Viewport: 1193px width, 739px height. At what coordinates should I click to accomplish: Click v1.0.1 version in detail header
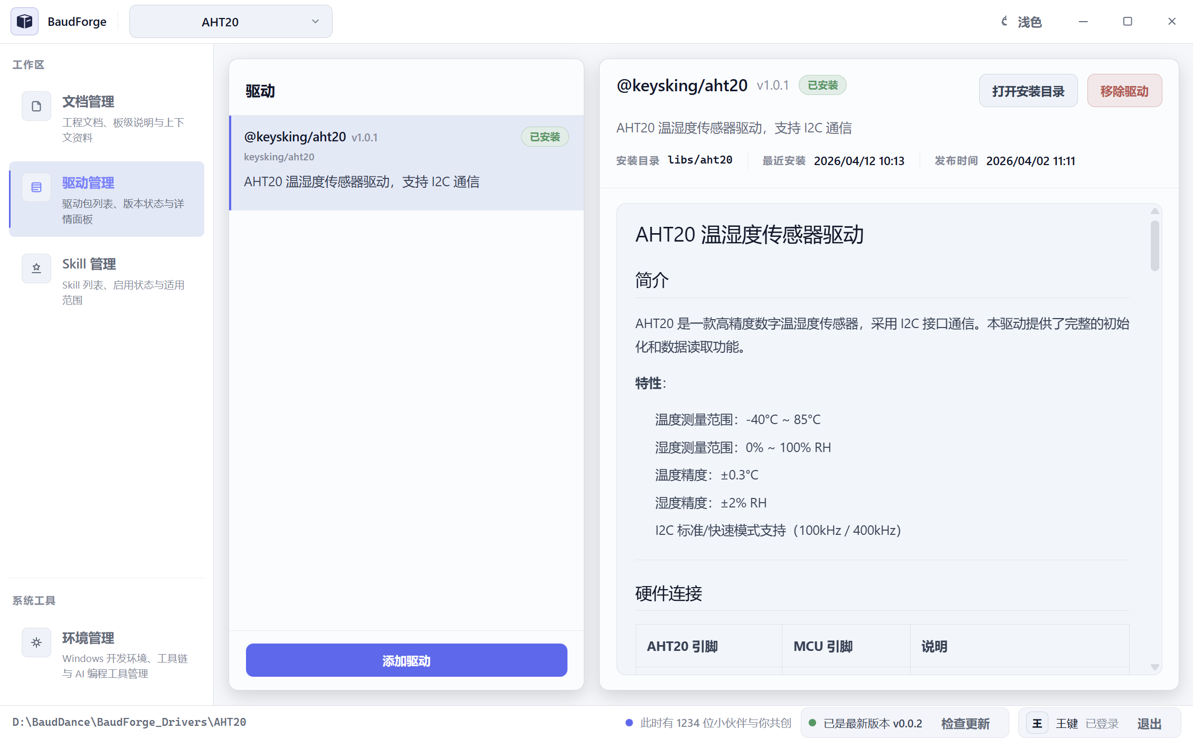pos(773,85)
